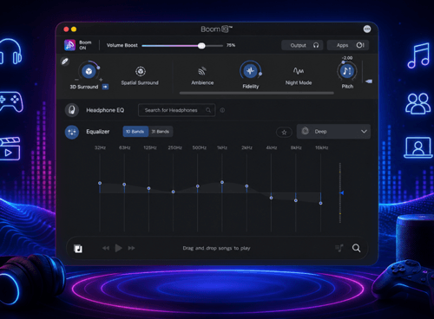Adjust the Volume Boost slider handle
434x319 pixels.
201,46
